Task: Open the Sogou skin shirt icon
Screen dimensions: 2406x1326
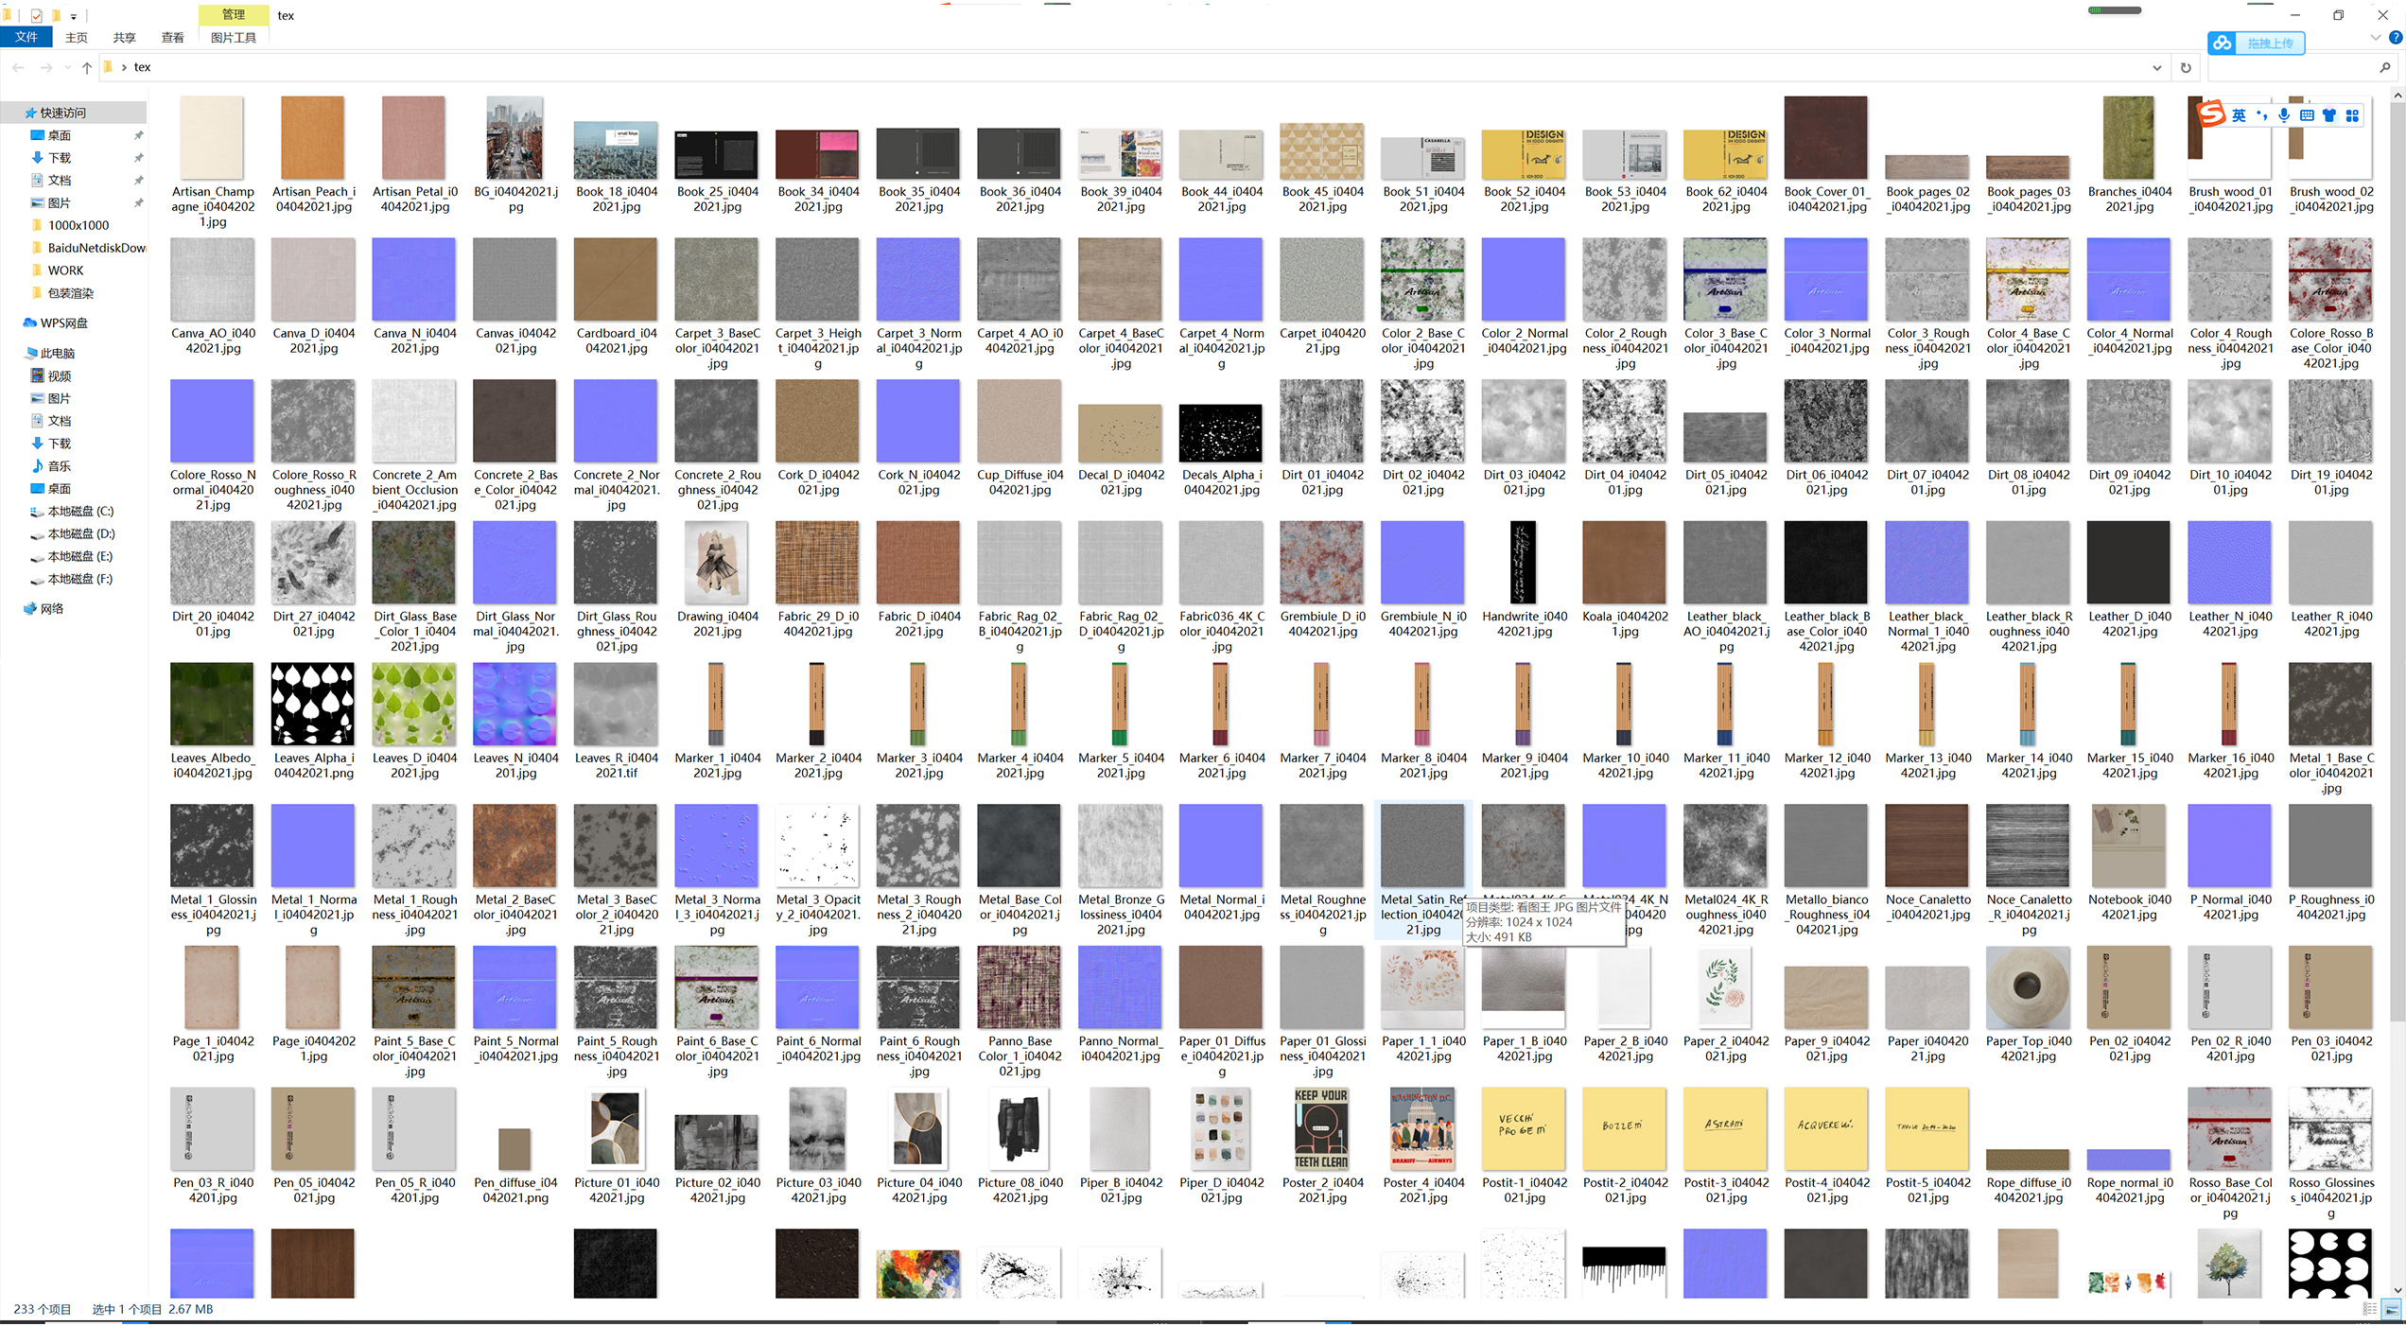Action: (2329, 115)
